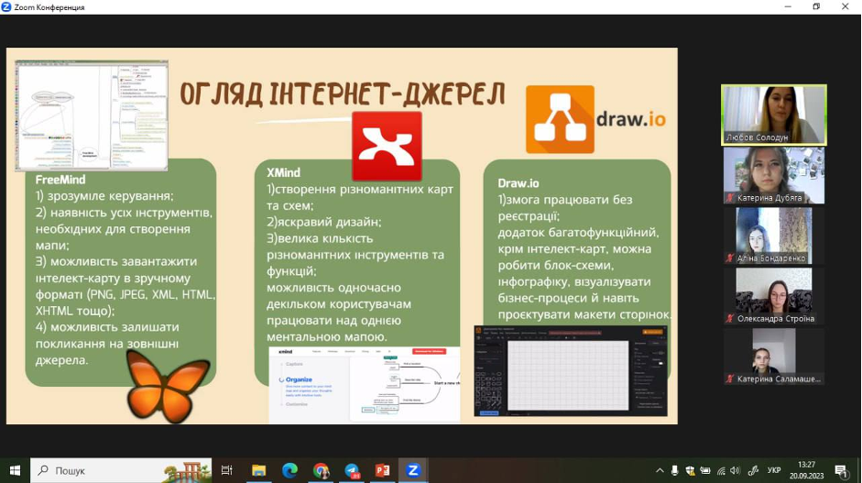Screen dimensions: 862x483
Task: Open Telegram from the taskbar
Action: click(x=352, y=470)
